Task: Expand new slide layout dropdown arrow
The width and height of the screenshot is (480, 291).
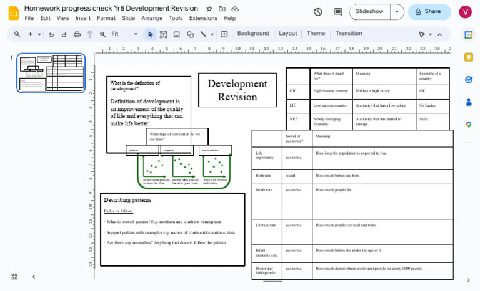Action: [x=39, y=34]
